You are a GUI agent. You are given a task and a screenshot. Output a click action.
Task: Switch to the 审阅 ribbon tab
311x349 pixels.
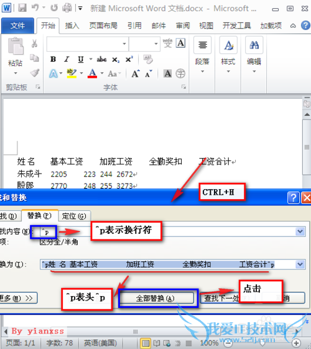coord(183,26)
